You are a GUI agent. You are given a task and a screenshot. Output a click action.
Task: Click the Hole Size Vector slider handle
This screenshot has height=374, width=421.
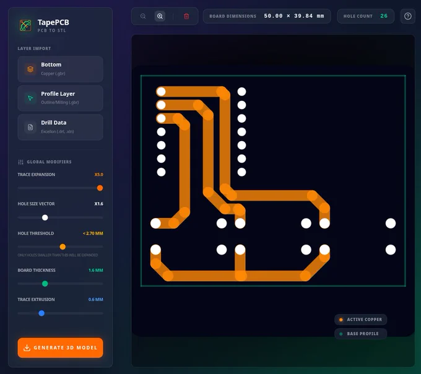point(45,217)
